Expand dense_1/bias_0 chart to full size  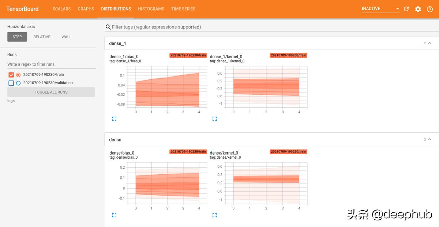[114, 119]
